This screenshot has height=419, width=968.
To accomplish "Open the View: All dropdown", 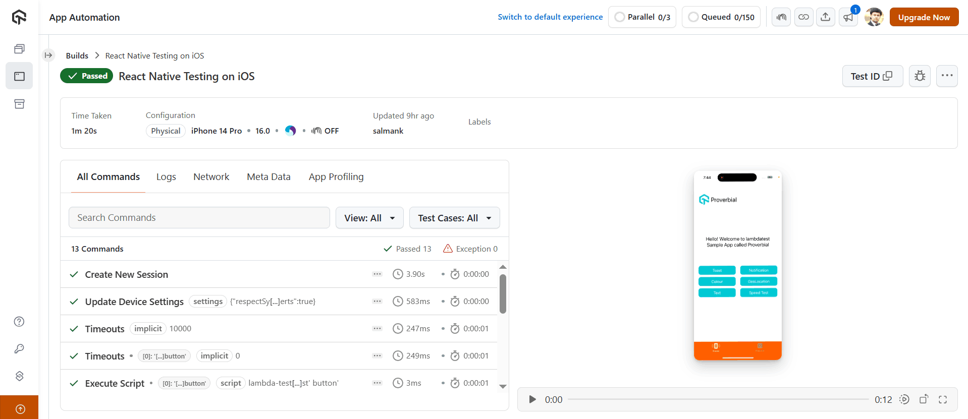I will pyautogui.click(x=369, y=218).
